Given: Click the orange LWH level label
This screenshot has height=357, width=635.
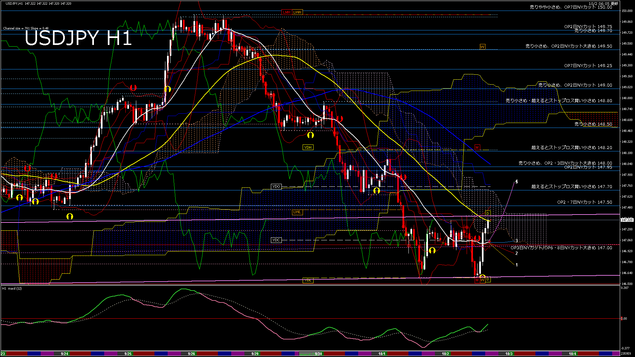Looking at the screenshot, I should pyautogui.click(x=297, y=12).
